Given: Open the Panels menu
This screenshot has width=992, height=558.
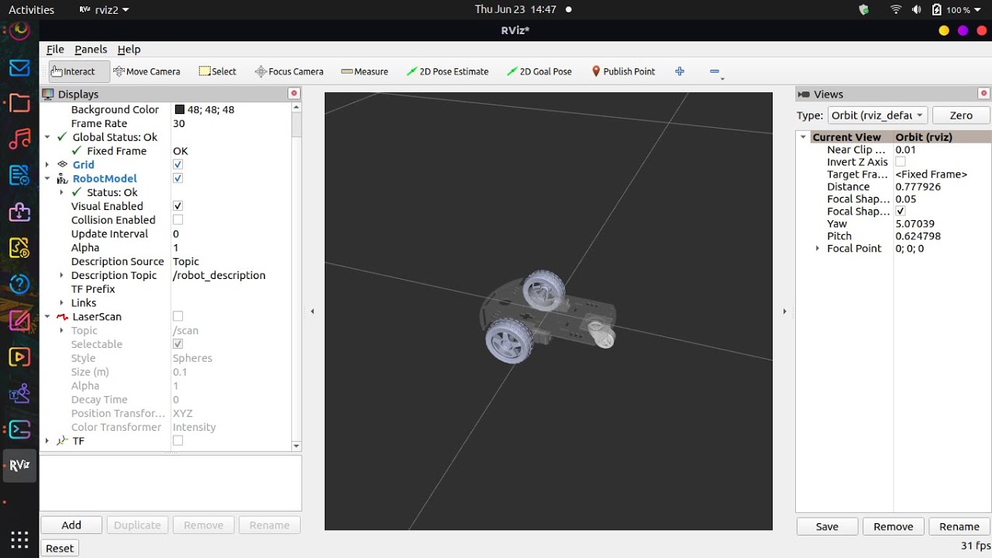Looking at the screenshot, I should coord(91,49).
